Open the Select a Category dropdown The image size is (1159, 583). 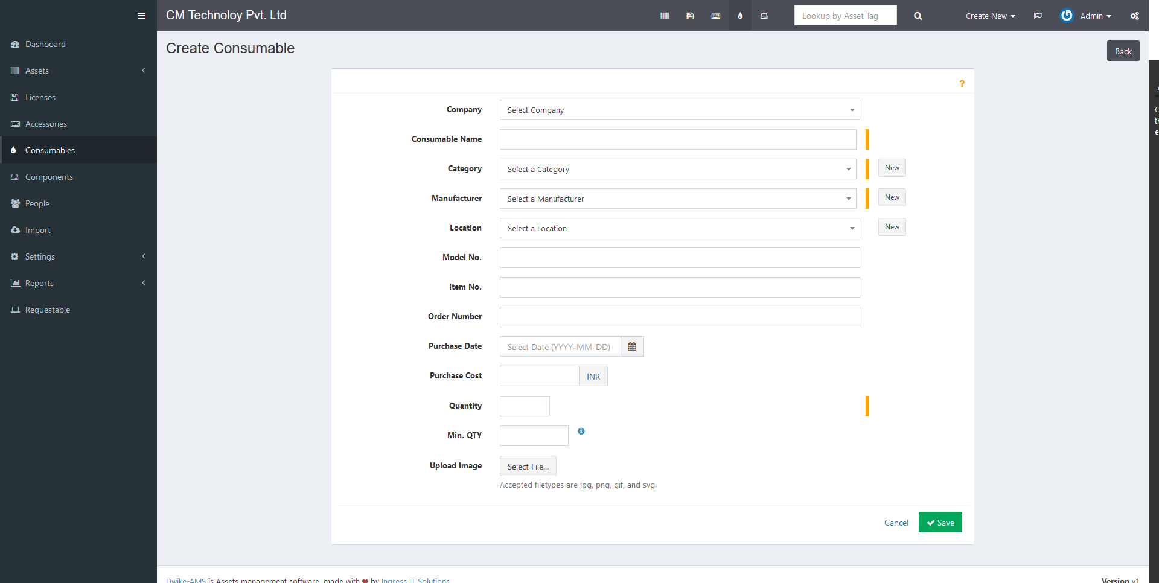(x=677, y=169)
